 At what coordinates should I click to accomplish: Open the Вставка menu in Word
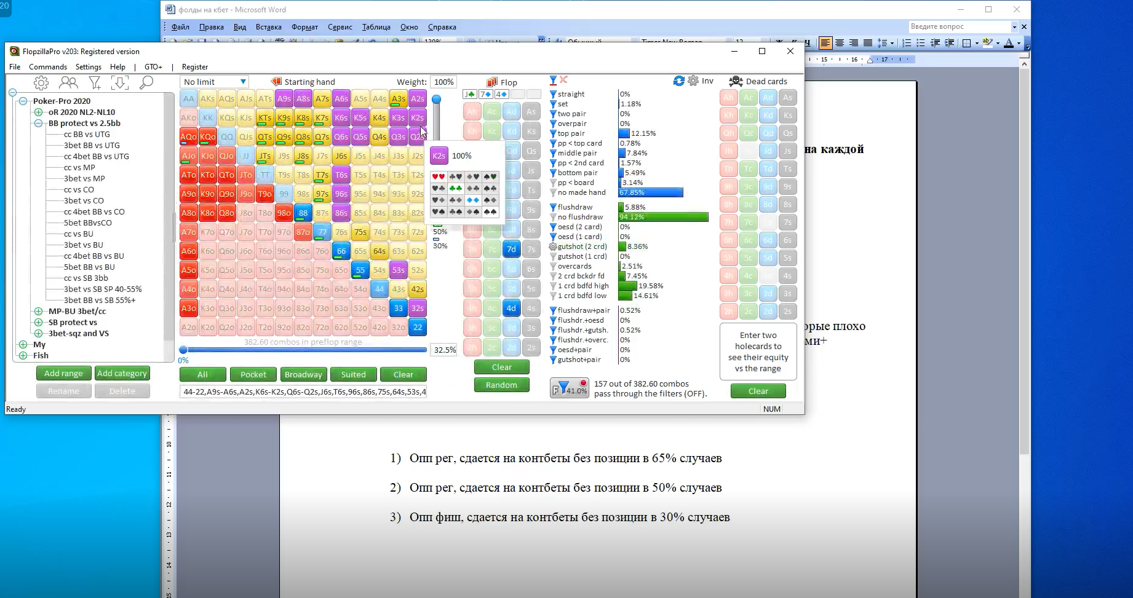tap(269, 26)
